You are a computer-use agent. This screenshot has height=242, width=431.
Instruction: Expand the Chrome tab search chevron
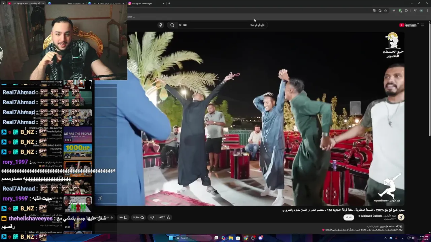tap(3, 3)
